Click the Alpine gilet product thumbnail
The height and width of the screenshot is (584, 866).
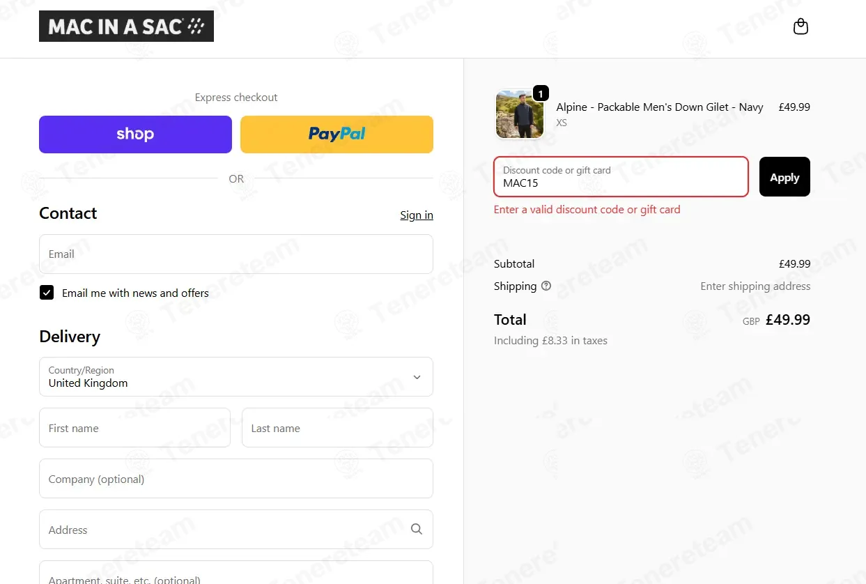[x=520, y=114]
